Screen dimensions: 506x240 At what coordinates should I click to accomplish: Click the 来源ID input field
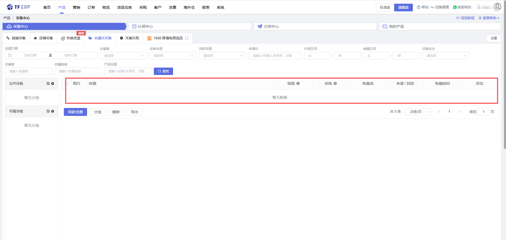(x=275, y=56)
